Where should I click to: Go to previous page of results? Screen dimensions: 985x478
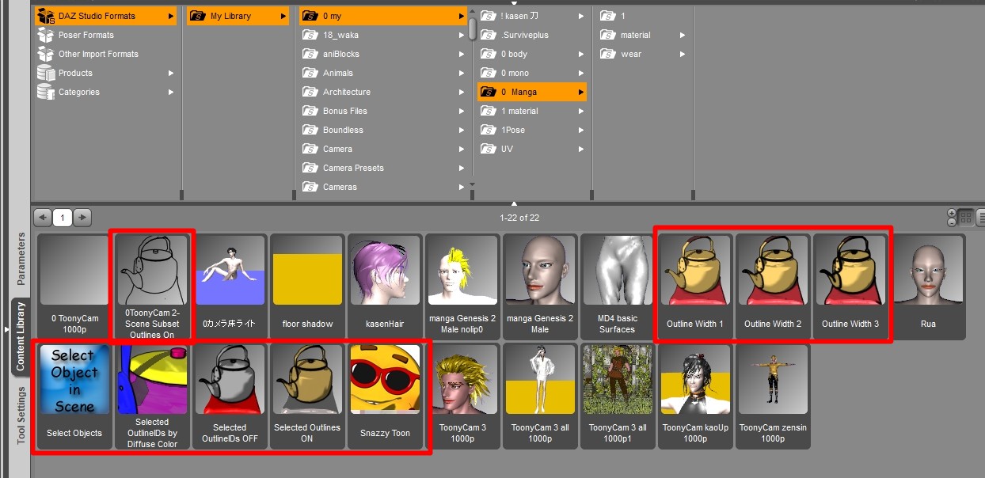43,217
